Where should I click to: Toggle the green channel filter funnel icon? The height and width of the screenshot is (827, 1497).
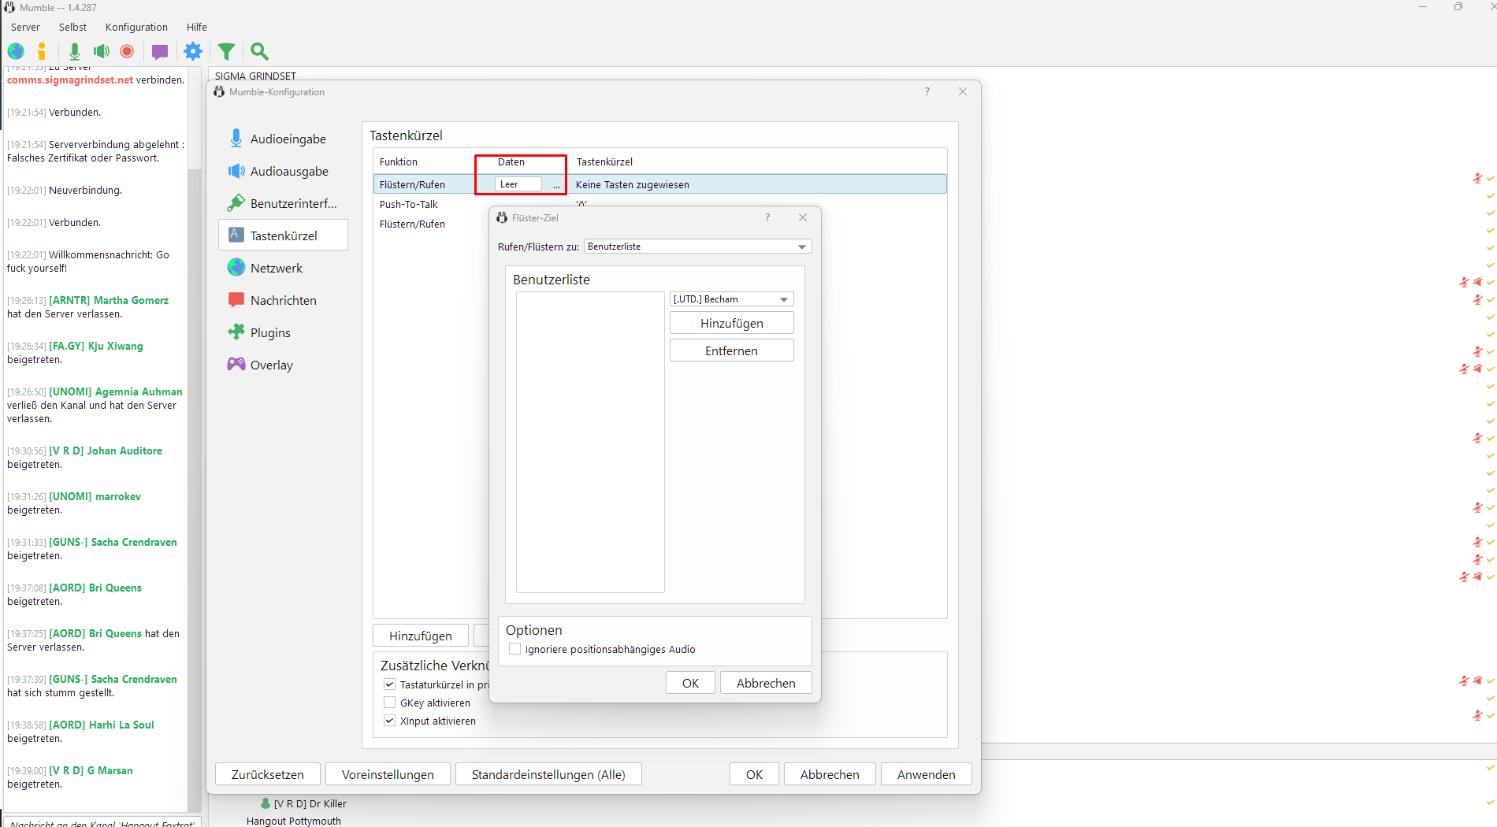[226, 52]
